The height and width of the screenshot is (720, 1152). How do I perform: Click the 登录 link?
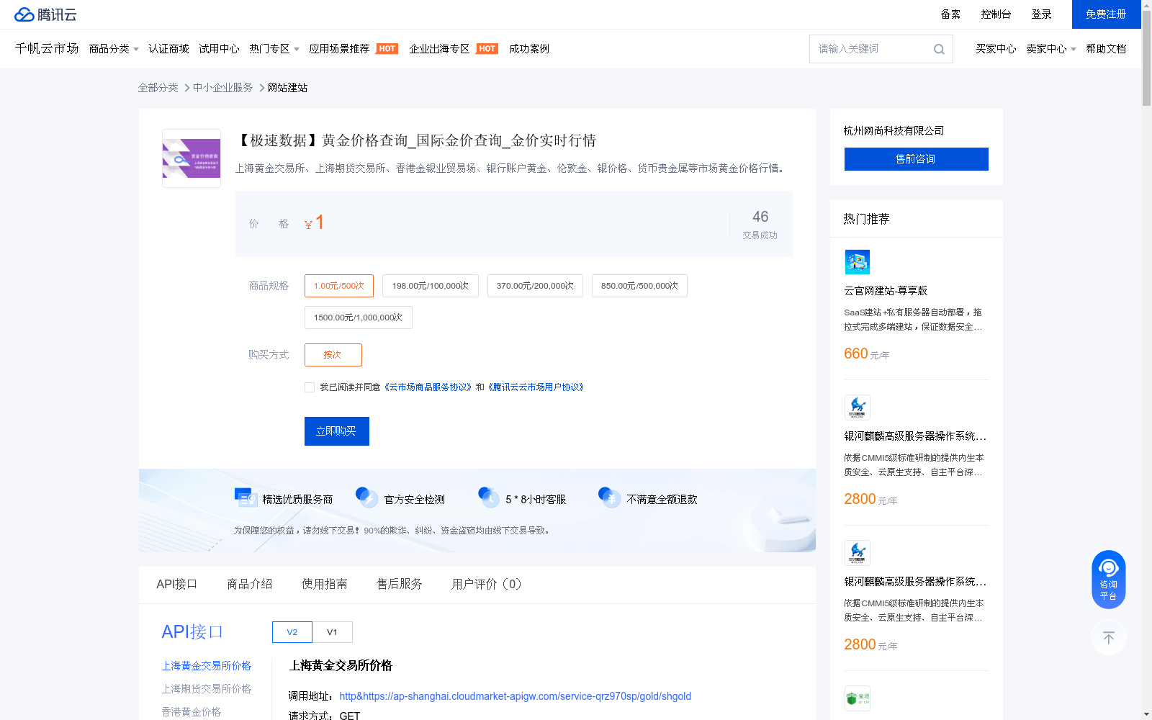tap(1041, 14)
